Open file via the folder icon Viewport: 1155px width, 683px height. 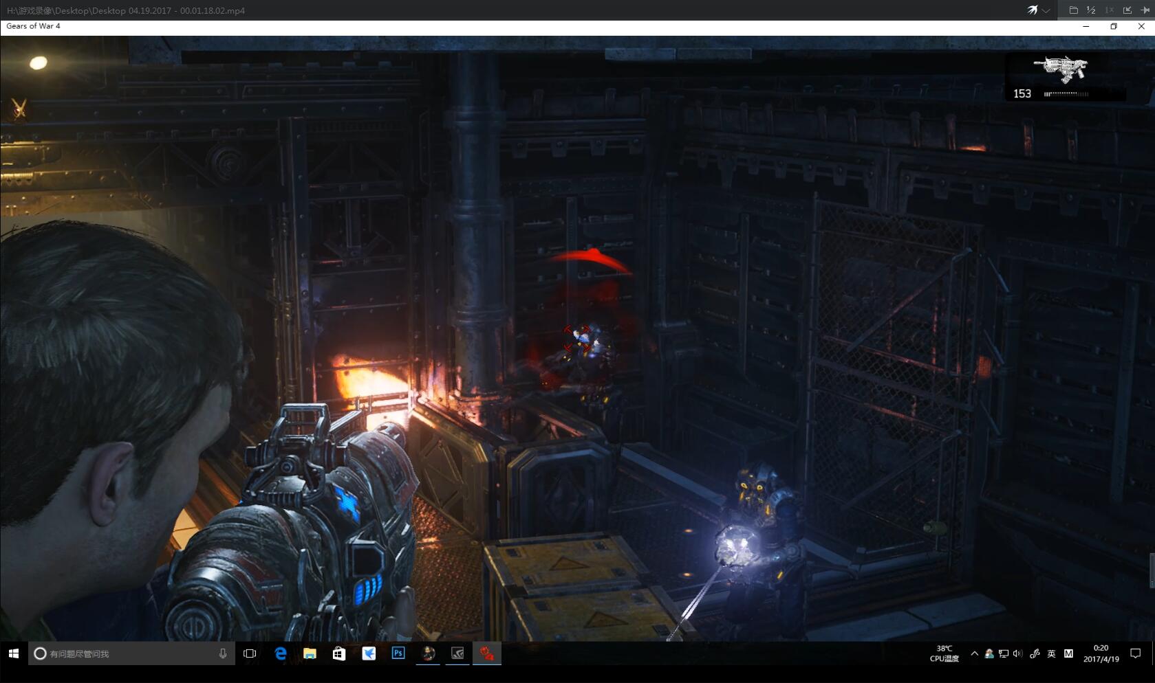tap(1073, 10)
